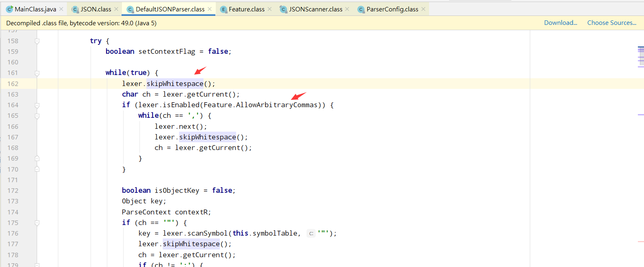Click the 'Object key;' declaration
Image resolution: width=644 pixels, height=267 pixels.
coord(144,201)
